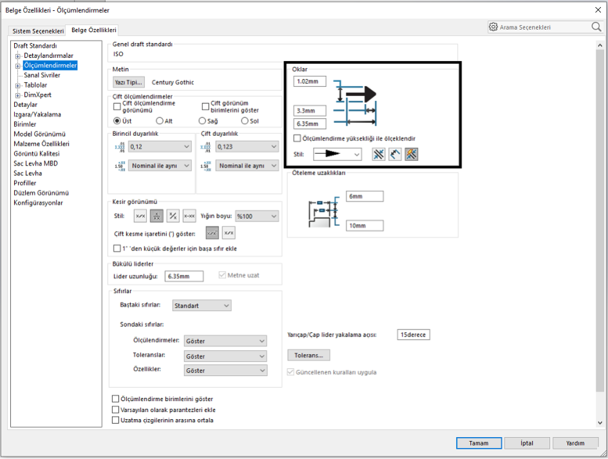Select the stacked fraction style icon
Image resolution: width=608 pixels, height=459 pixels.
156,216
